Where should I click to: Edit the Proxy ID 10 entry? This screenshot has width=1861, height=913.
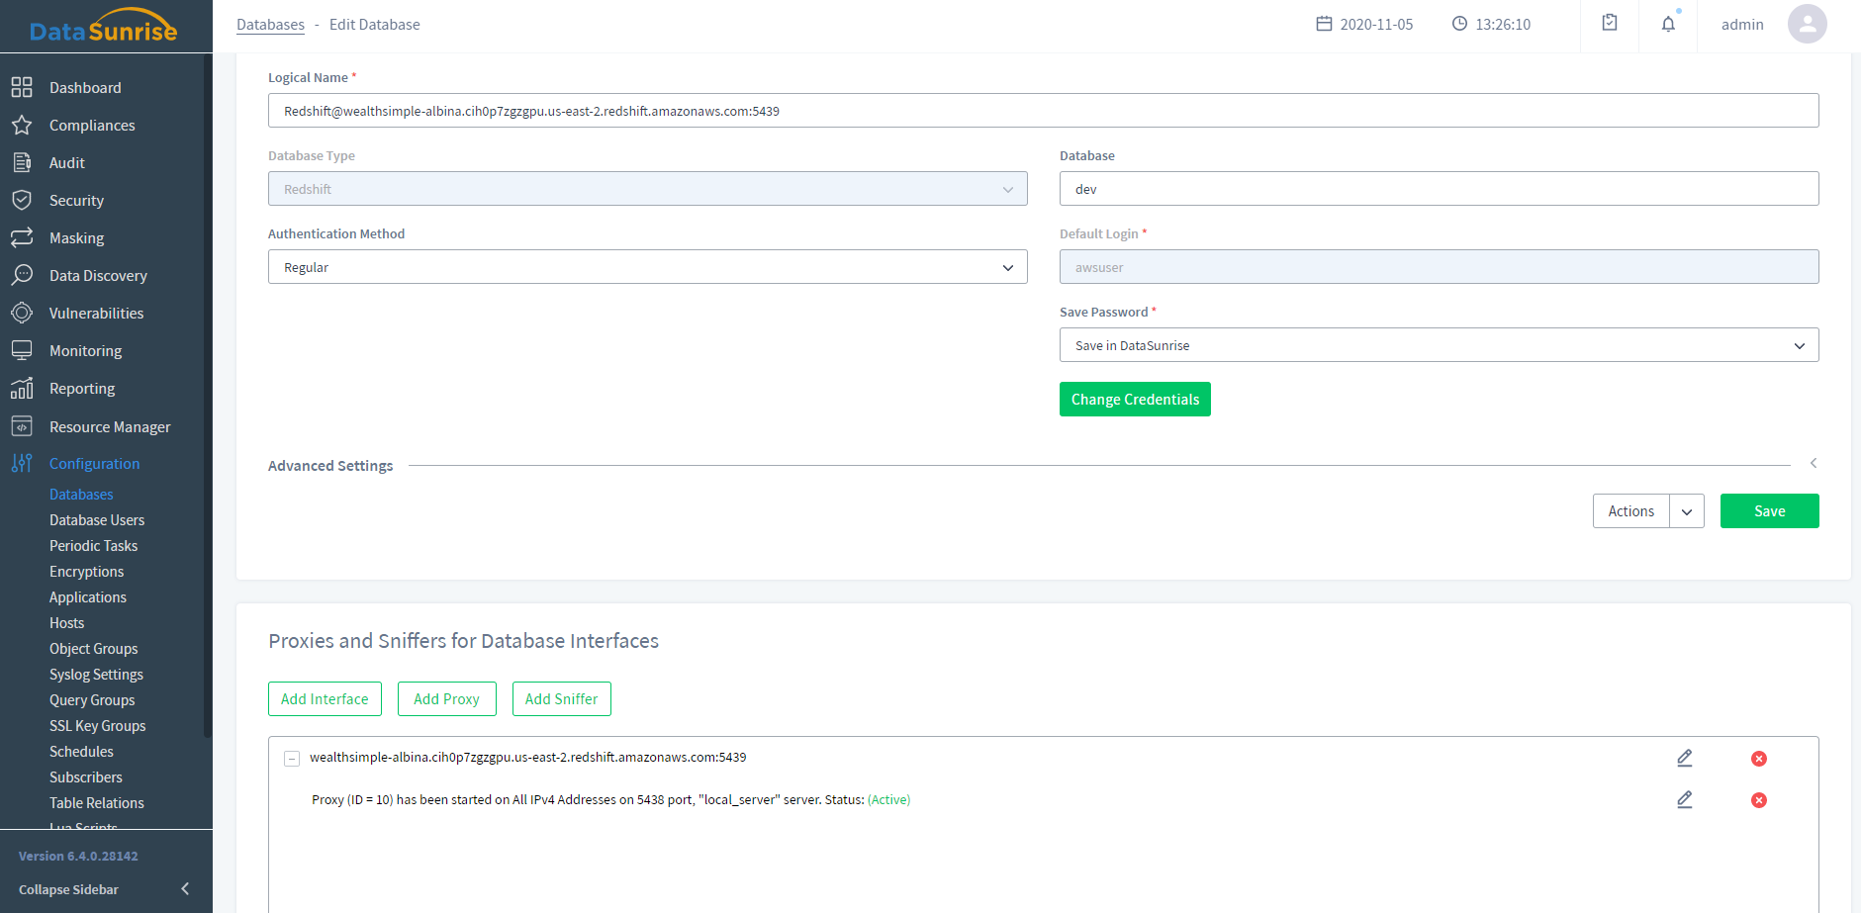click(x=1684, y=799)
